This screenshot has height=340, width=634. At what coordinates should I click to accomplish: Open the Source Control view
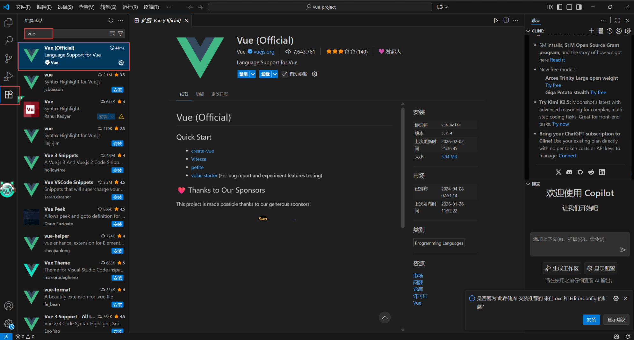9,58
